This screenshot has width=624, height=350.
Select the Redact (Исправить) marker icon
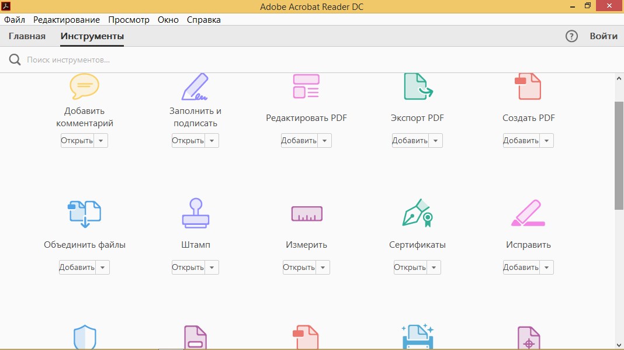(x=528, y=213)
